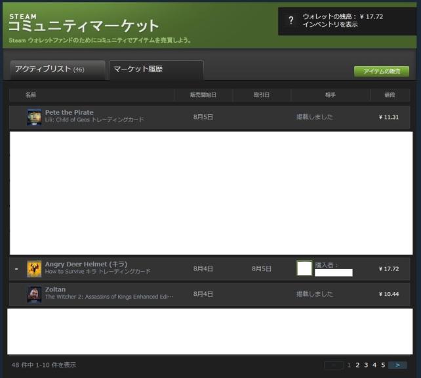This screenshot has width=421, height=378.
Task: Click the disabled previous page arrow button
Action: pos(334,365)
